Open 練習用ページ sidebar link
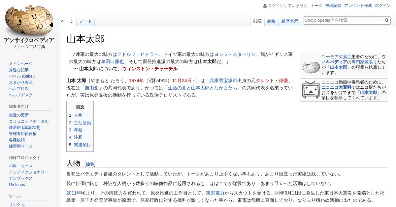The width and height of the screenshot is (396, 207). 21,146
